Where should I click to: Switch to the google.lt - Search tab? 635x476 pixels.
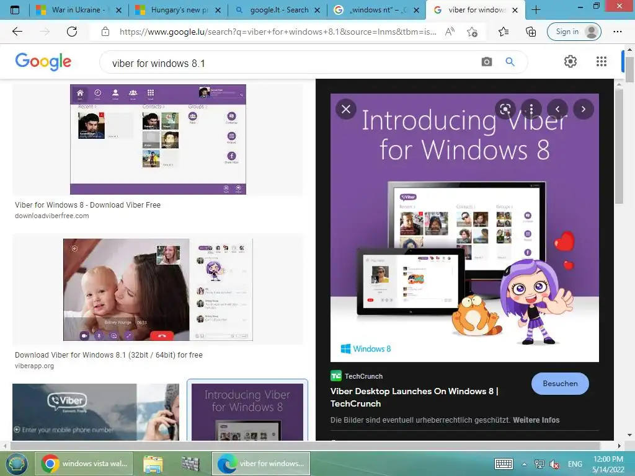(x=278, y=10)
